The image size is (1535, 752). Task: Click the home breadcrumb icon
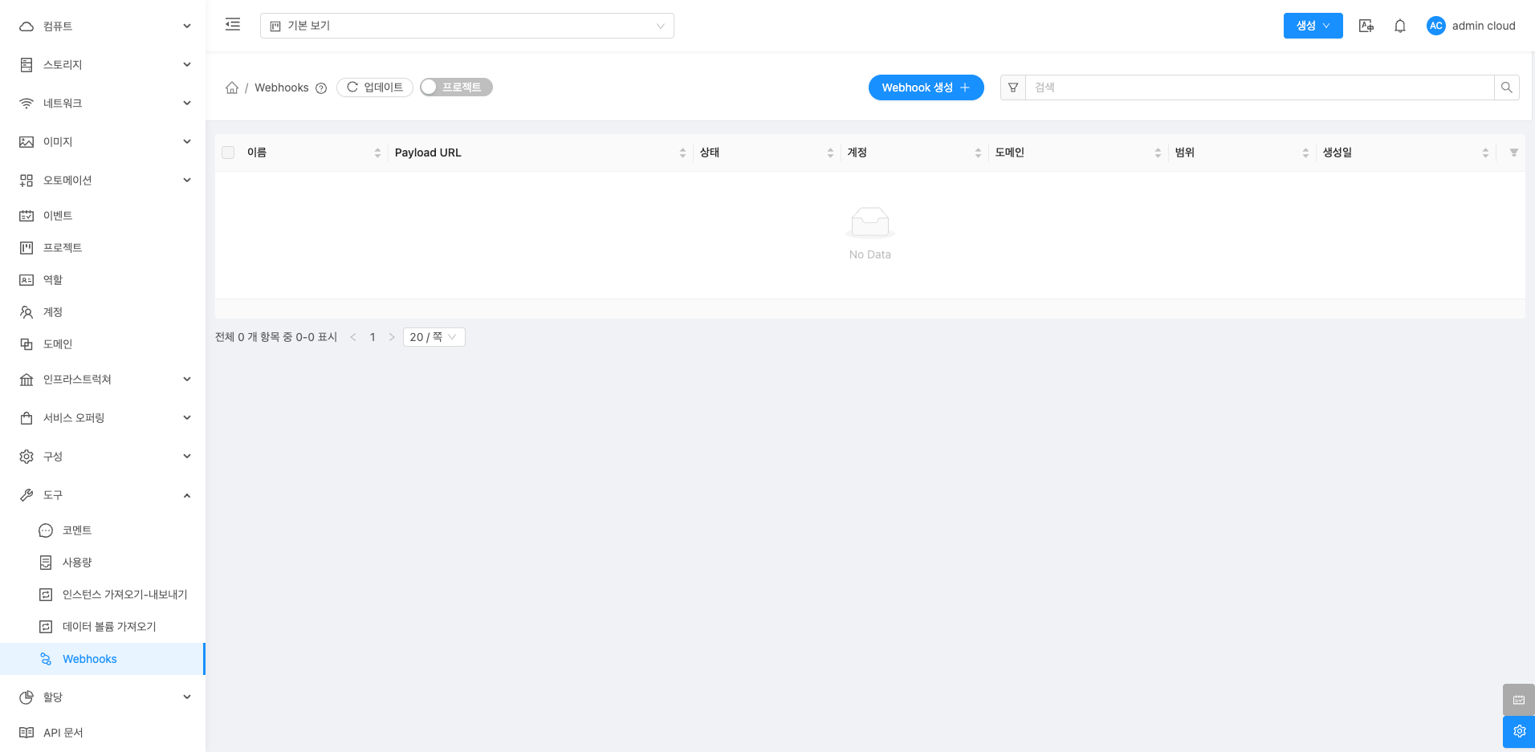[x=232, y=87]
